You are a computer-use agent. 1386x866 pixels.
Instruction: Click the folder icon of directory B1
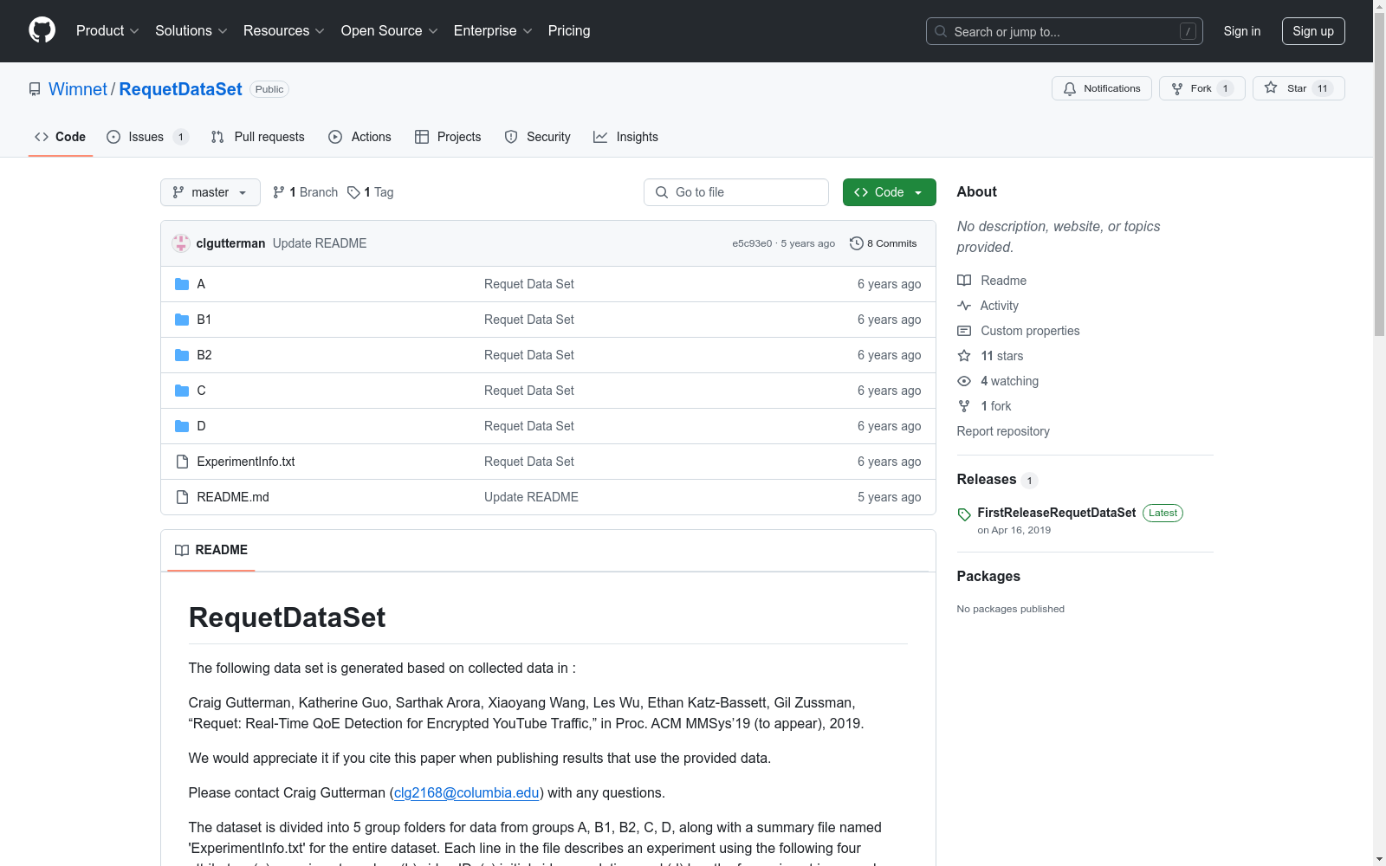coord(182,320)
